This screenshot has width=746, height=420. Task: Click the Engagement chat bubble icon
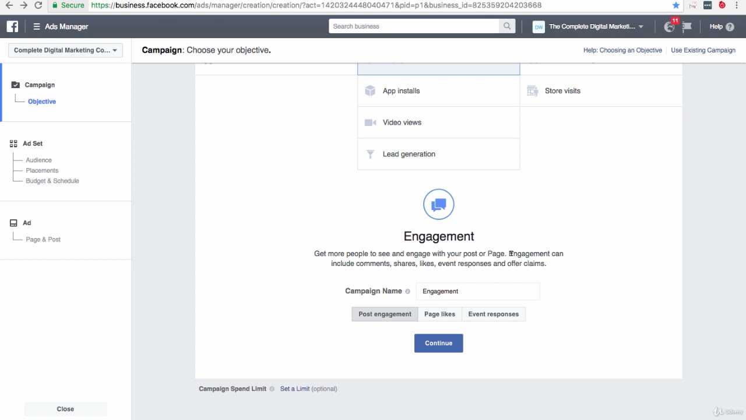(x=439, y=204)
